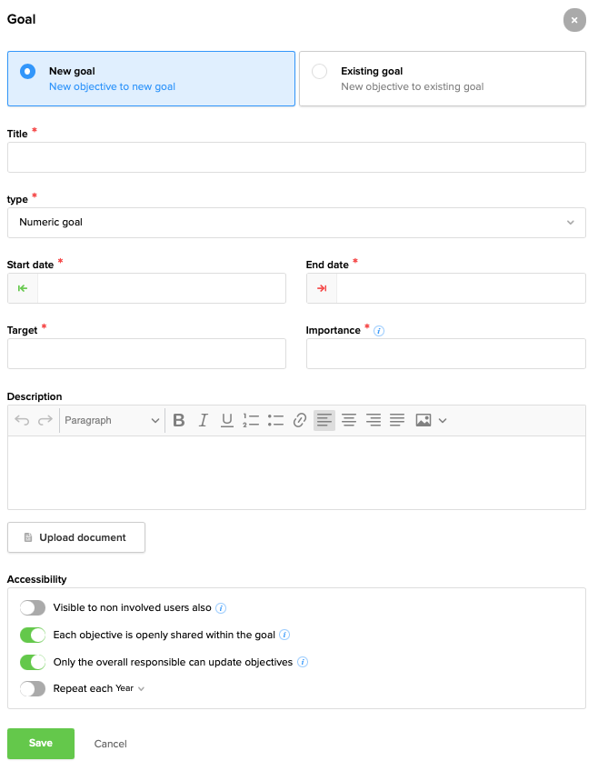Screen dimensions: 598x771
Task: Open the Repeat each Year dropdown
Action: pyautogui.click(x=131, y=688)
